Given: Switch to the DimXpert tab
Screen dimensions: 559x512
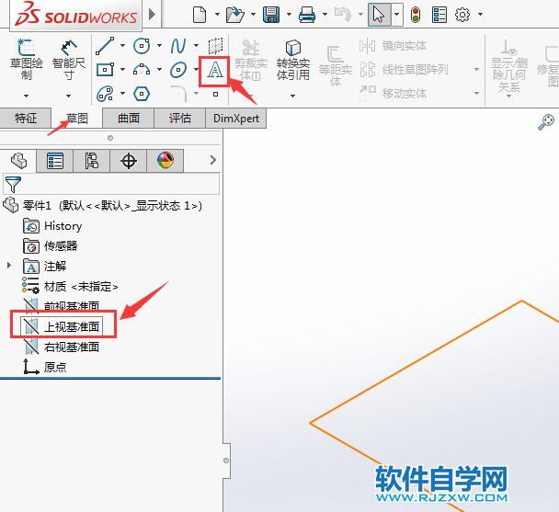Looking at the screenshot, I should [236, 118].
